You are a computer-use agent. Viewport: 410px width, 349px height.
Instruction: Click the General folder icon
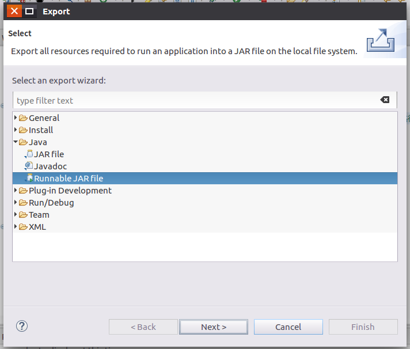tap(23, 118)
